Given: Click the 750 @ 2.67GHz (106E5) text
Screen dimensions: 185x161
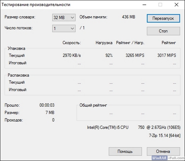Looking at the screenshot, I should point(159,127).
